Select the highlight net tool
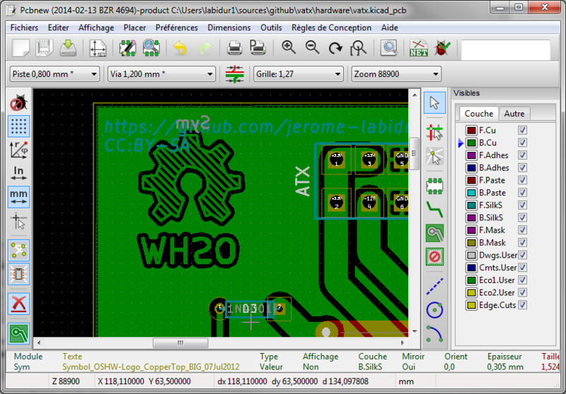 click(x=434, y=133)
